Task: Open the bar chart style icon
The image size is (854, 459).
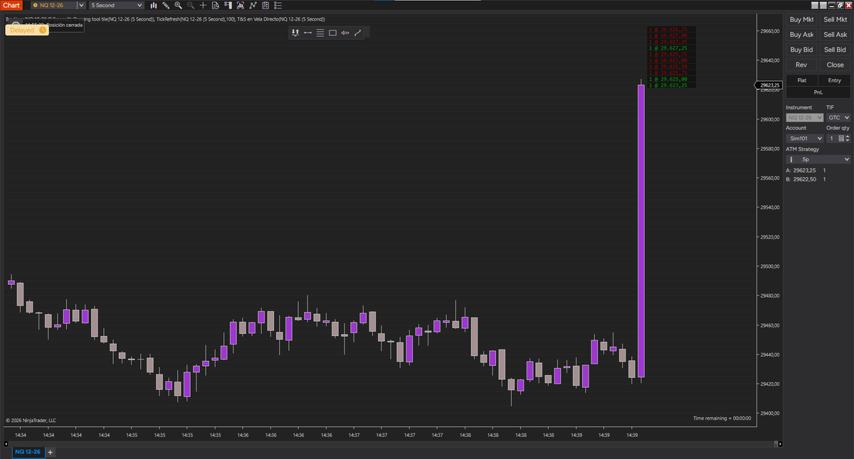Action: click(154, 5)
